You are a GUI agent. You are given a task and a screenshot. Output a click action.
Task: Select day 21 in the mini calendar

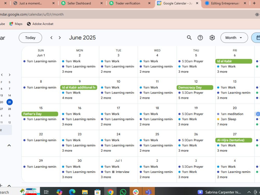tap(9, 102)
